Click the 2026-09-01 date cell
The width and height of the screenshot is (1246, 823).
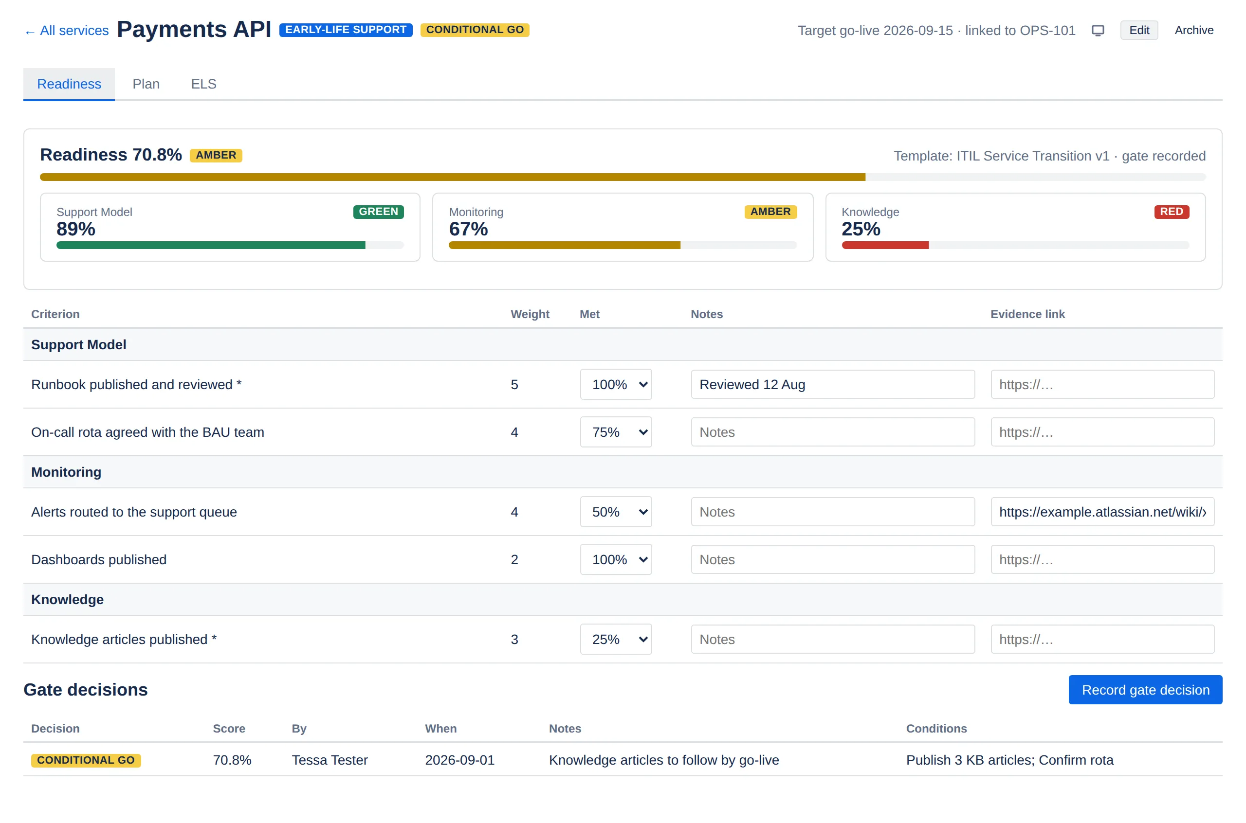pyautogui.click(x=460, y=760)
